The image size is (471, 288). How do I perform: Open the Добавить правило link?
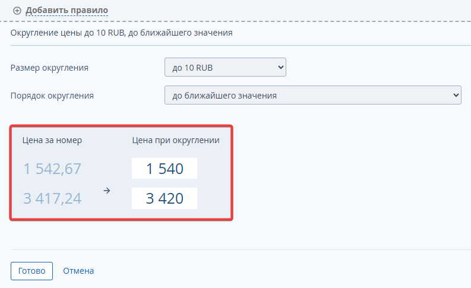click(67, 10)
